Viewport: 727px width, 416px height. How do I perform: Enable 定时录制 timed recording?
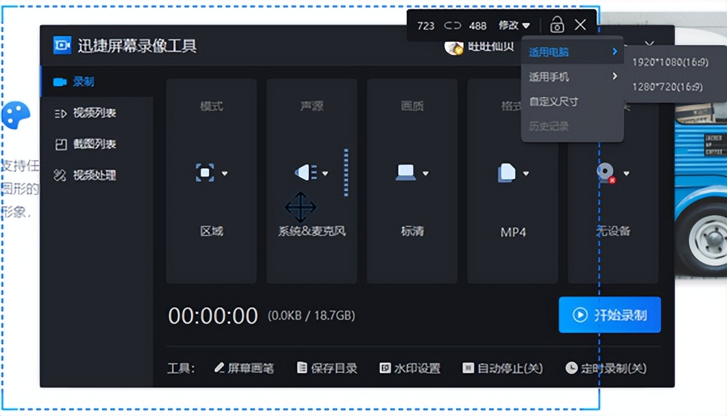click(607, 368)
